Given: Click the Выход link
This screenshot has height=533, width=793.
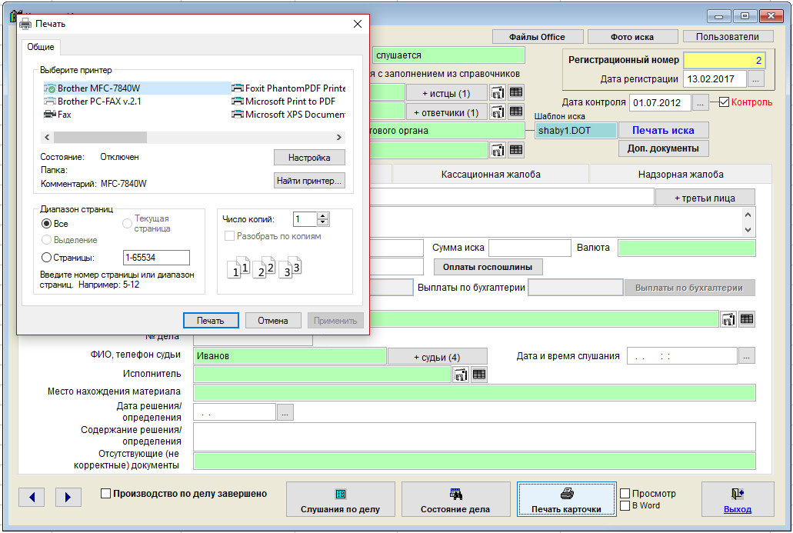Looking at the screenshot, I should 737,509.
